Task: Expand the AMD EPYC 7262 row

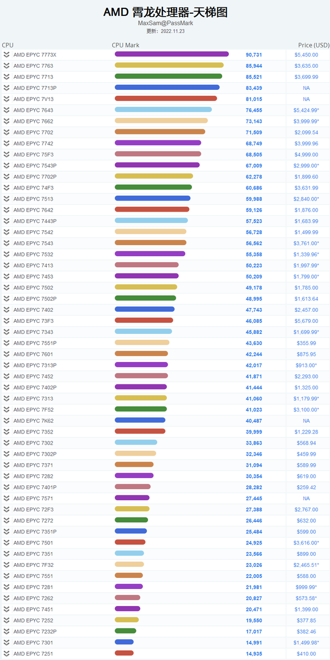Action: (x=6, y=598)
